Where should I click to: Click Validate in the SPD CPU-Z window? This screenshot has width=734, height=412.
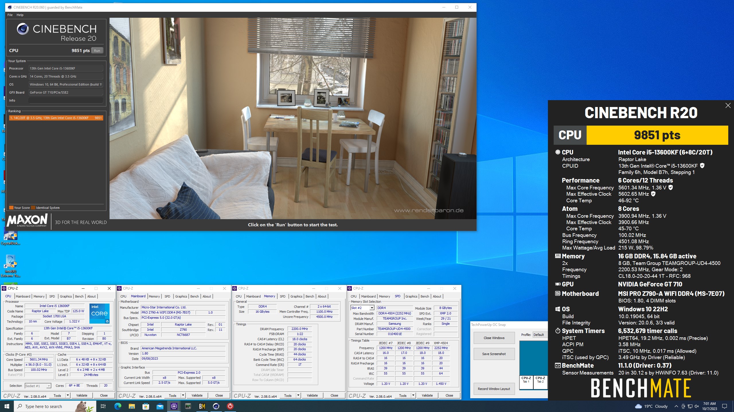(427, 395)
